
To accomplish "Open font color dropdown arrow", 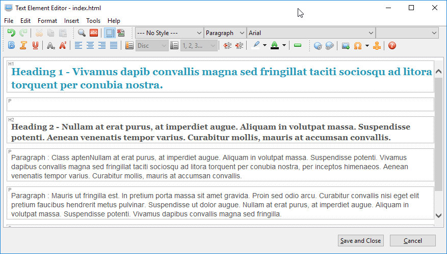I will (284, 45).
